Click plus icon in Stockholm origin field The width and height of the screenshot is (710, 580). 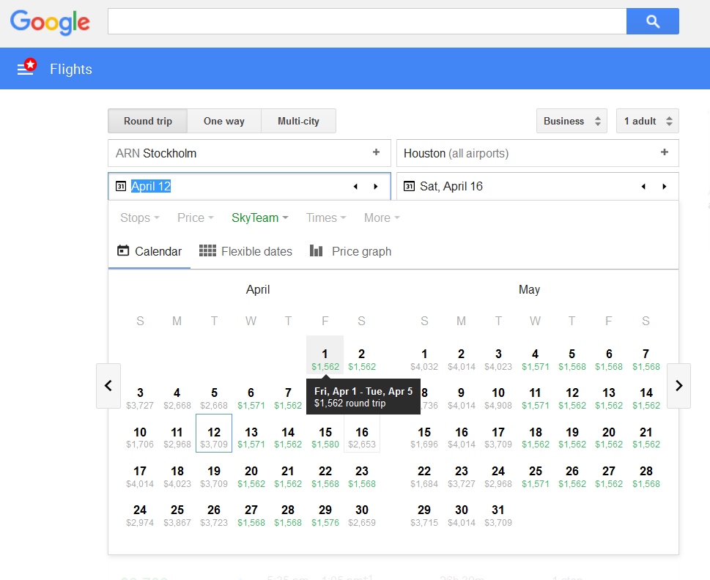[x=376, y=153]
